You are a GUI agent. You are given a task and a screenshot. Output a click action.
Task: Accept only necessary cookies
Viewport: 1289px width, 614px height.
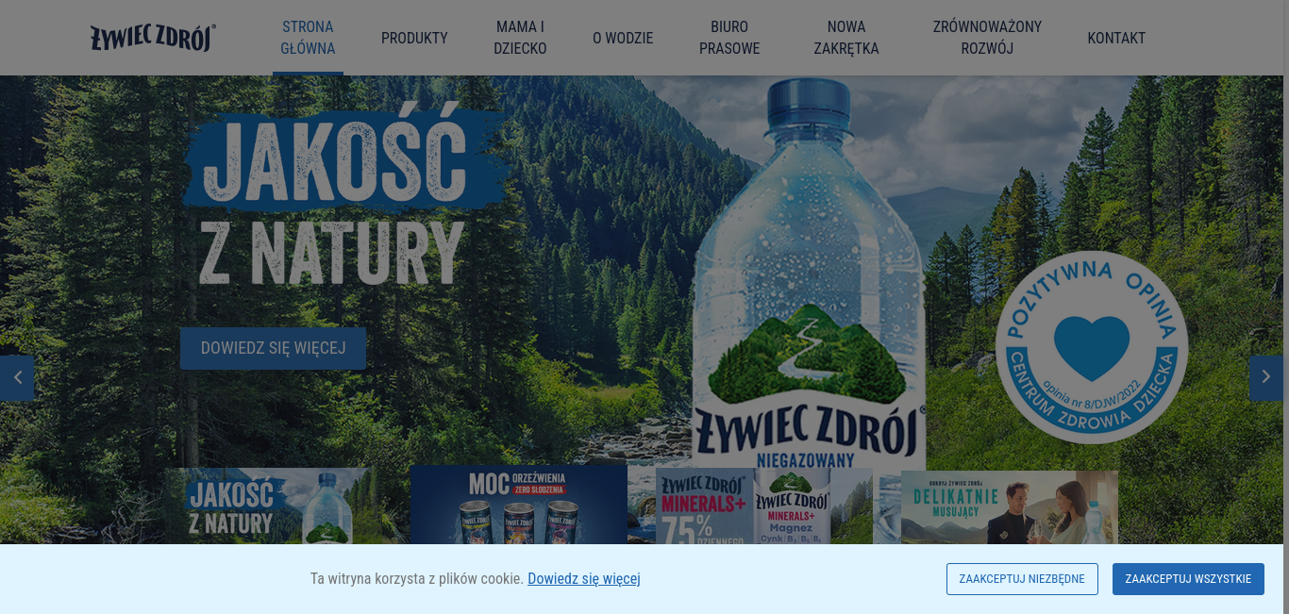pyautogui.click(x=1022, y=579)
